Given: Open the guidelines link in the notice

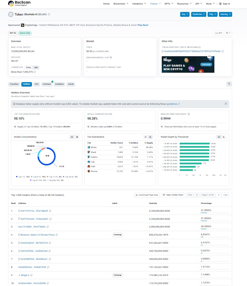Looking at the screenshot, I should pyautogui.click(x=173, y=104).
